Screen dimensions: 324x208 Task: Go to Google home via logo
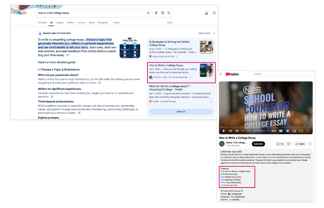click(20, 12)
